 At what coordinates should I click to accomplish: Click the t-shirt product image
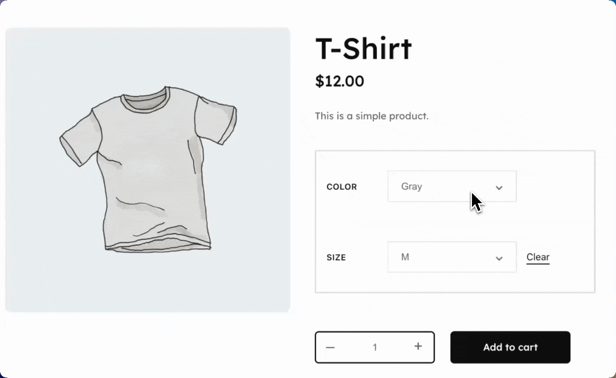147,168
